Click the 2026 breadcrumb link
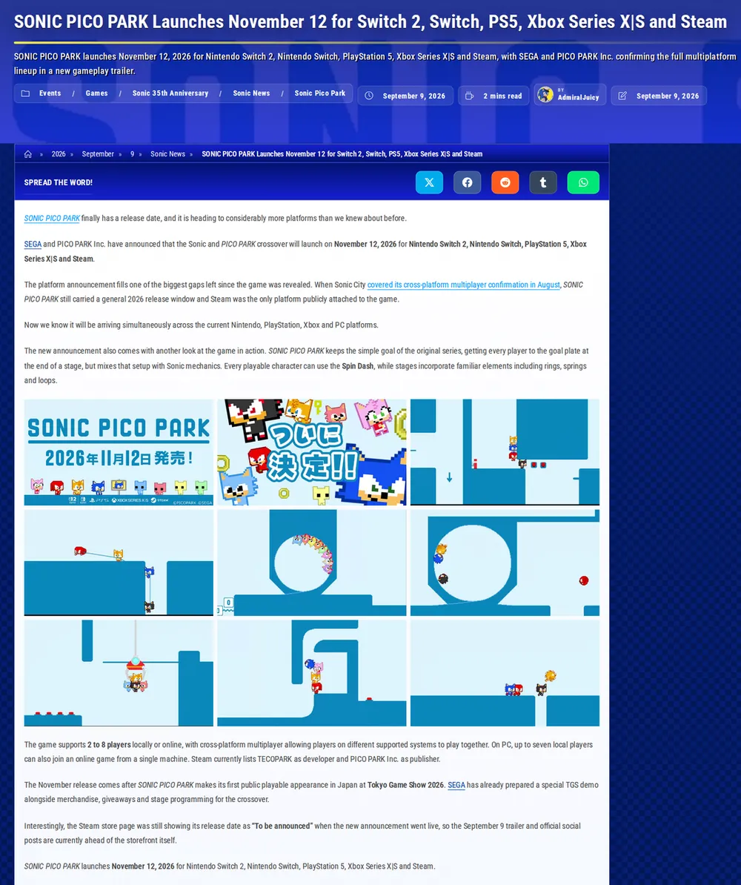741x885 pixels. (x=59, y=154)
